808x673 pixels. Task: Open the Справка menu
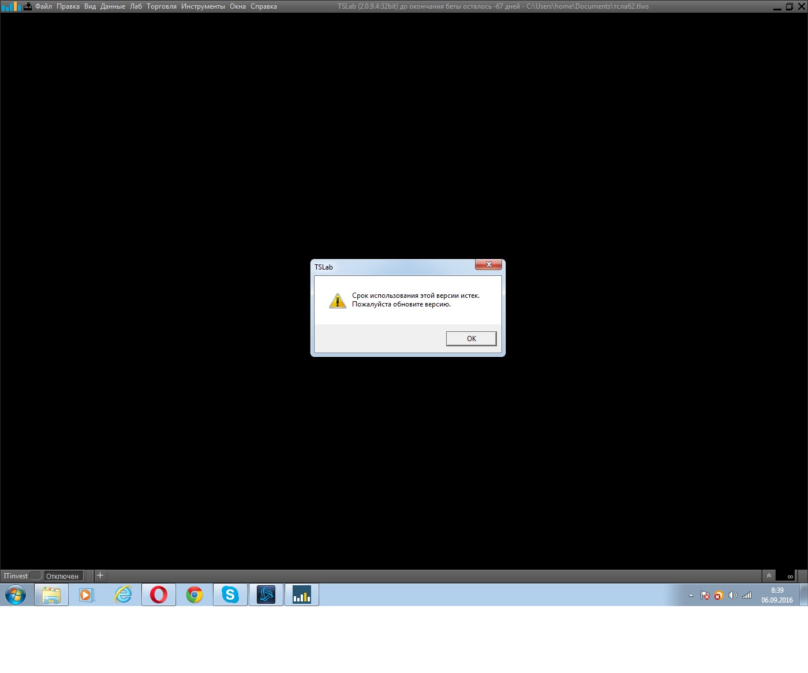264,6
